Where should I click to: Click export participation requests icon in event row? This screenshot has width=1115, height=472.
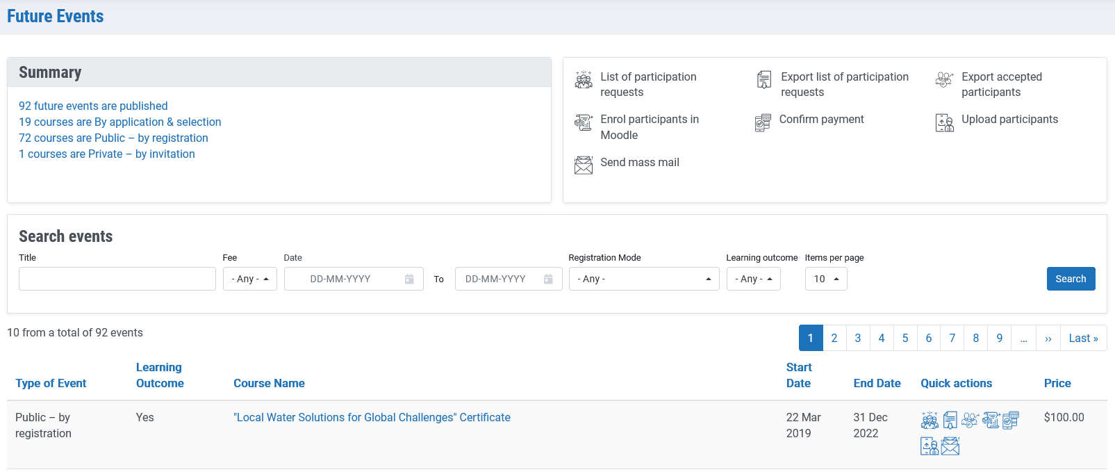(950, 420)
